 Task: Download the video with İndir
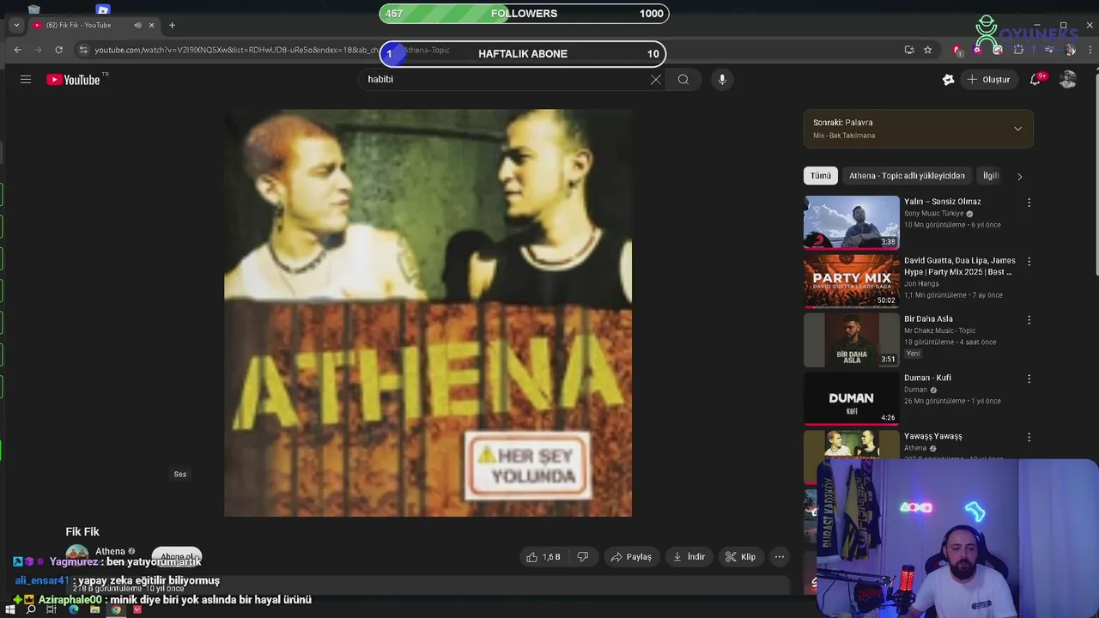tap(689, 557)
